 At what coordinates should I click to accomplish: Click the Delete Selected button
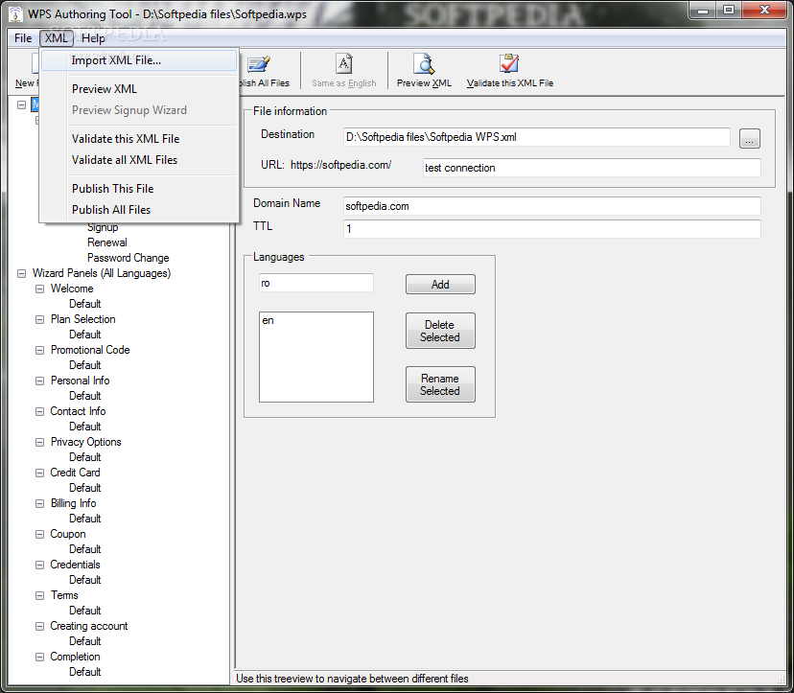click(440, 331)
